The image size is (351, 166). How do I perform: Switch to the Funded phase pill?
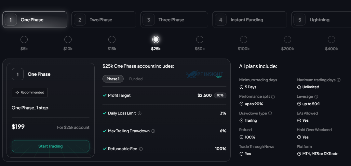[136, 79]
